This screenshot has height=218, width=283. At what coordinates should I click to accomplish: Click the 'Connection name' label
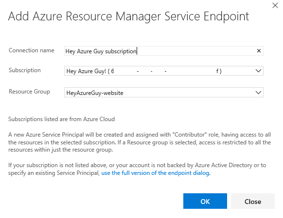[32, 50]
